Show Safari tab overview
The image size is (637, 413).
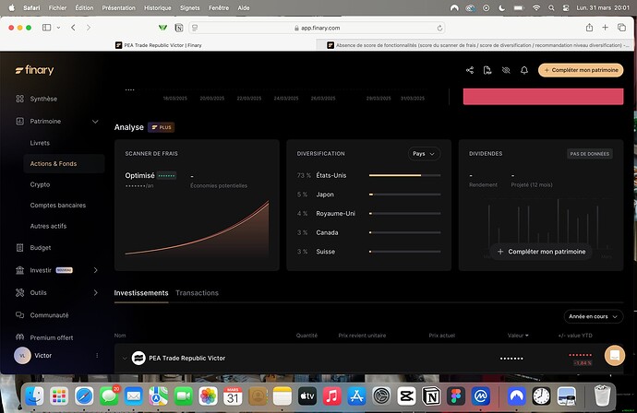coord(621,27)
